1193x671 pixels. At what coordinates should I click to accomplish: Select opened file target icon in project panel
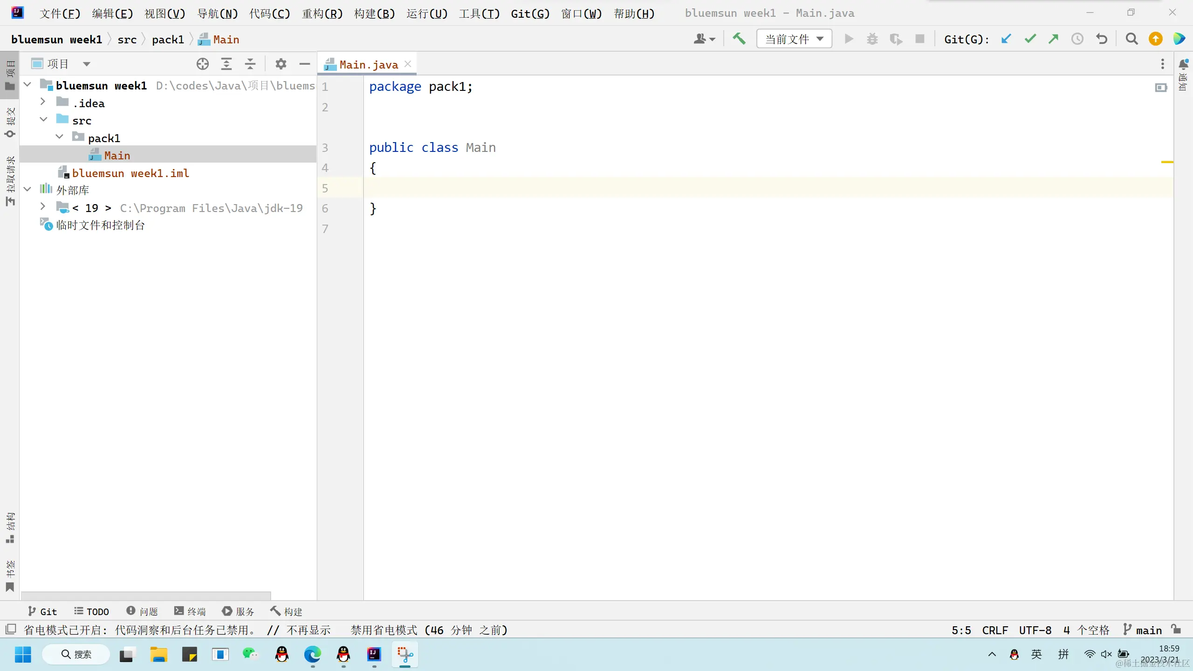click(x=202, y=64)
